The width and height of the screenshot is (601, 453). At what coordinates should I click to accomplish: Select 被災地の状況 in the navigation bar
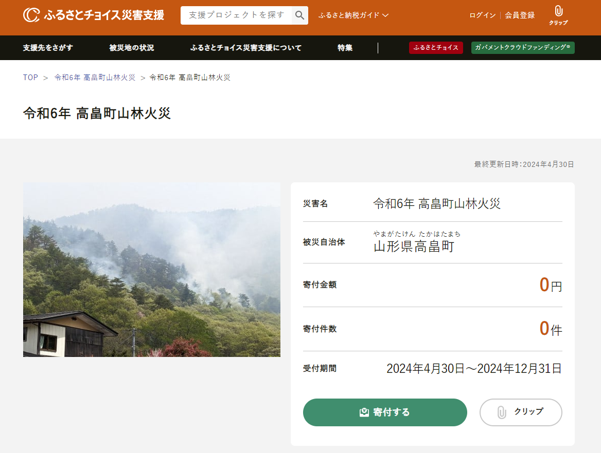[x=131, y=48]
